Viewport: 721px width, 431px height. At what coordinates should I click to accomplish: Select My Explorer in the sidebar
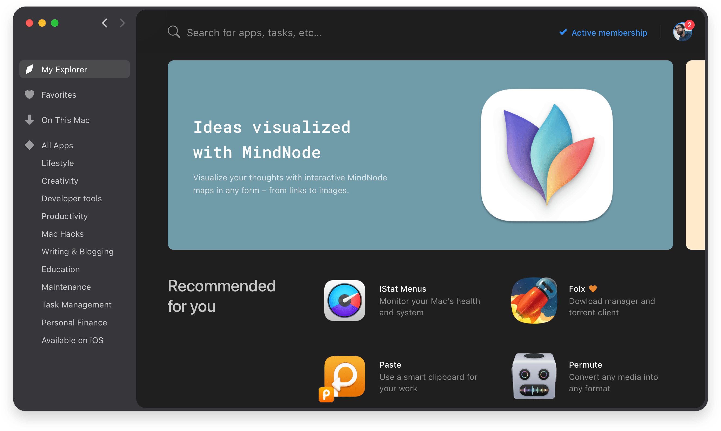coord(74,69)
